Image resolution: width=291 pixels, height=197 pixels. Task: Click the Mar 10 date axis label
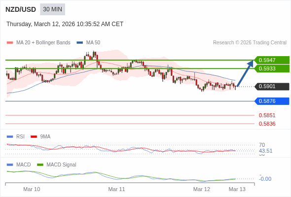coord(32,189)
